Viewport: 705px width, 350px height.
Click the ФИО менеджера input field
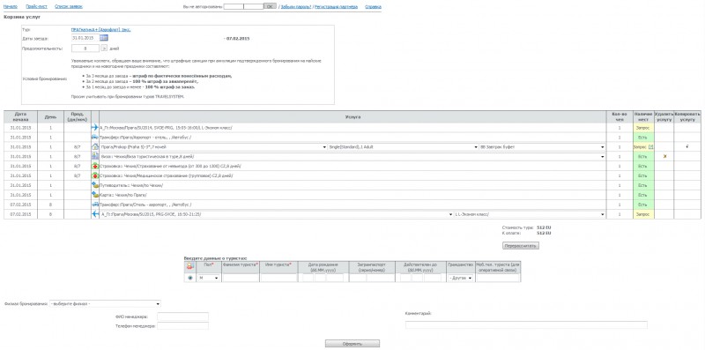pyautogui.click(x=183, y=316)
